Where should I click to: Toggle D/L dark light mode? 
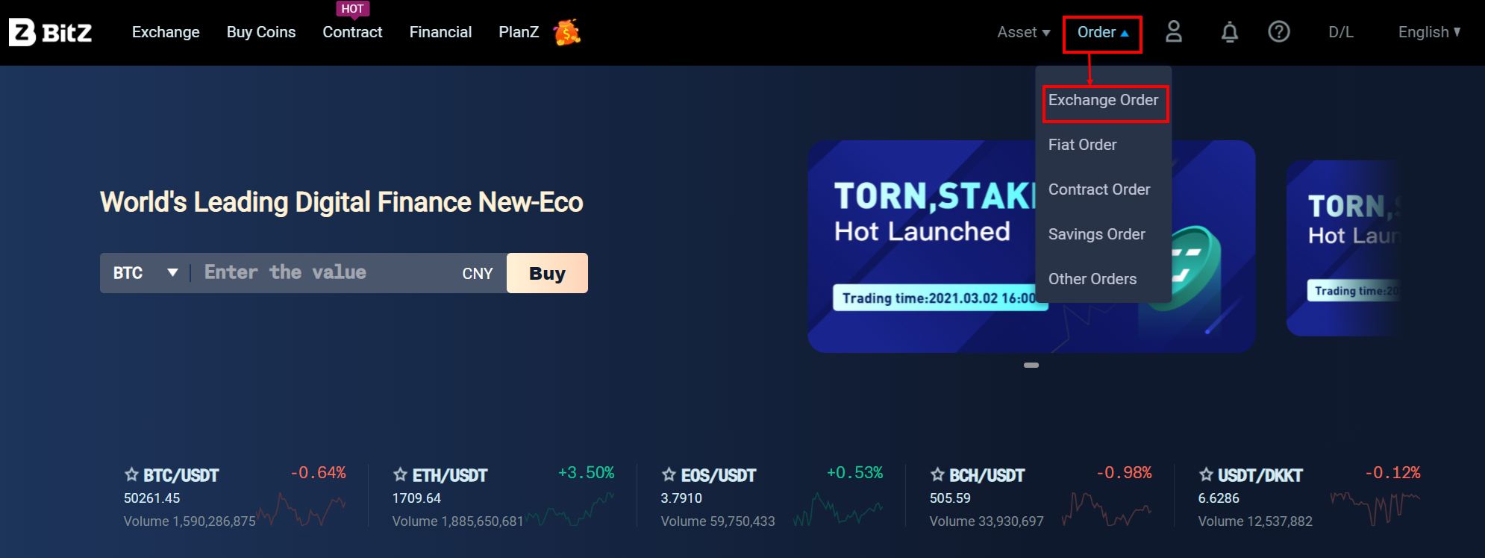point(1341,32)
